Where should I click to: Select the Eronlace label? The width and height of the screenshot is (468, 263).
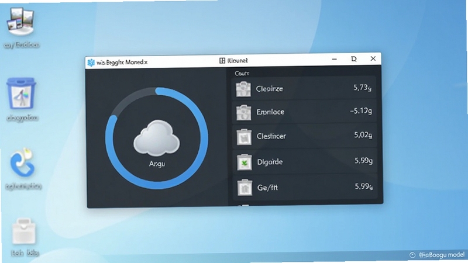(270, 112)
